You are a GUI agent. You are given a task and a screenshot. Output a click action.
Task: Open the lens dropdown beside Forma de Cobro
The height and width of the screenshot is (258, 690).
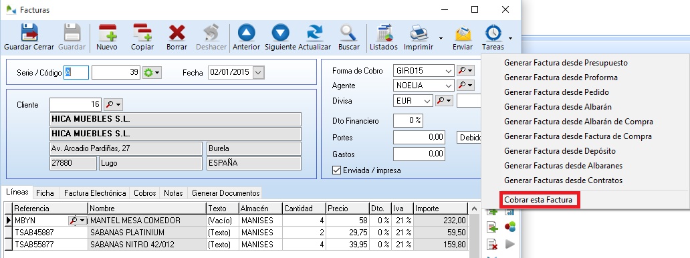pos(465,70)
